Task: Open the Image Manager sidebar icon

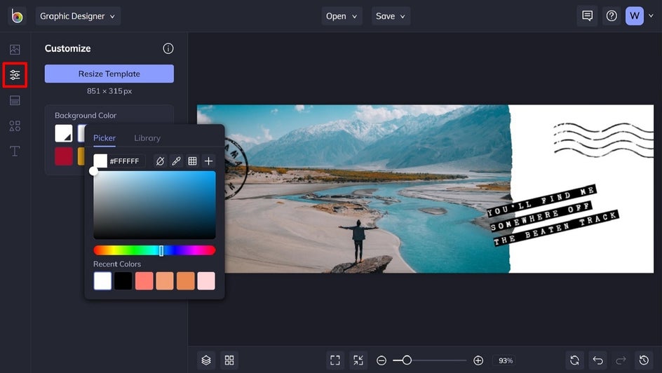Action: 15,49
